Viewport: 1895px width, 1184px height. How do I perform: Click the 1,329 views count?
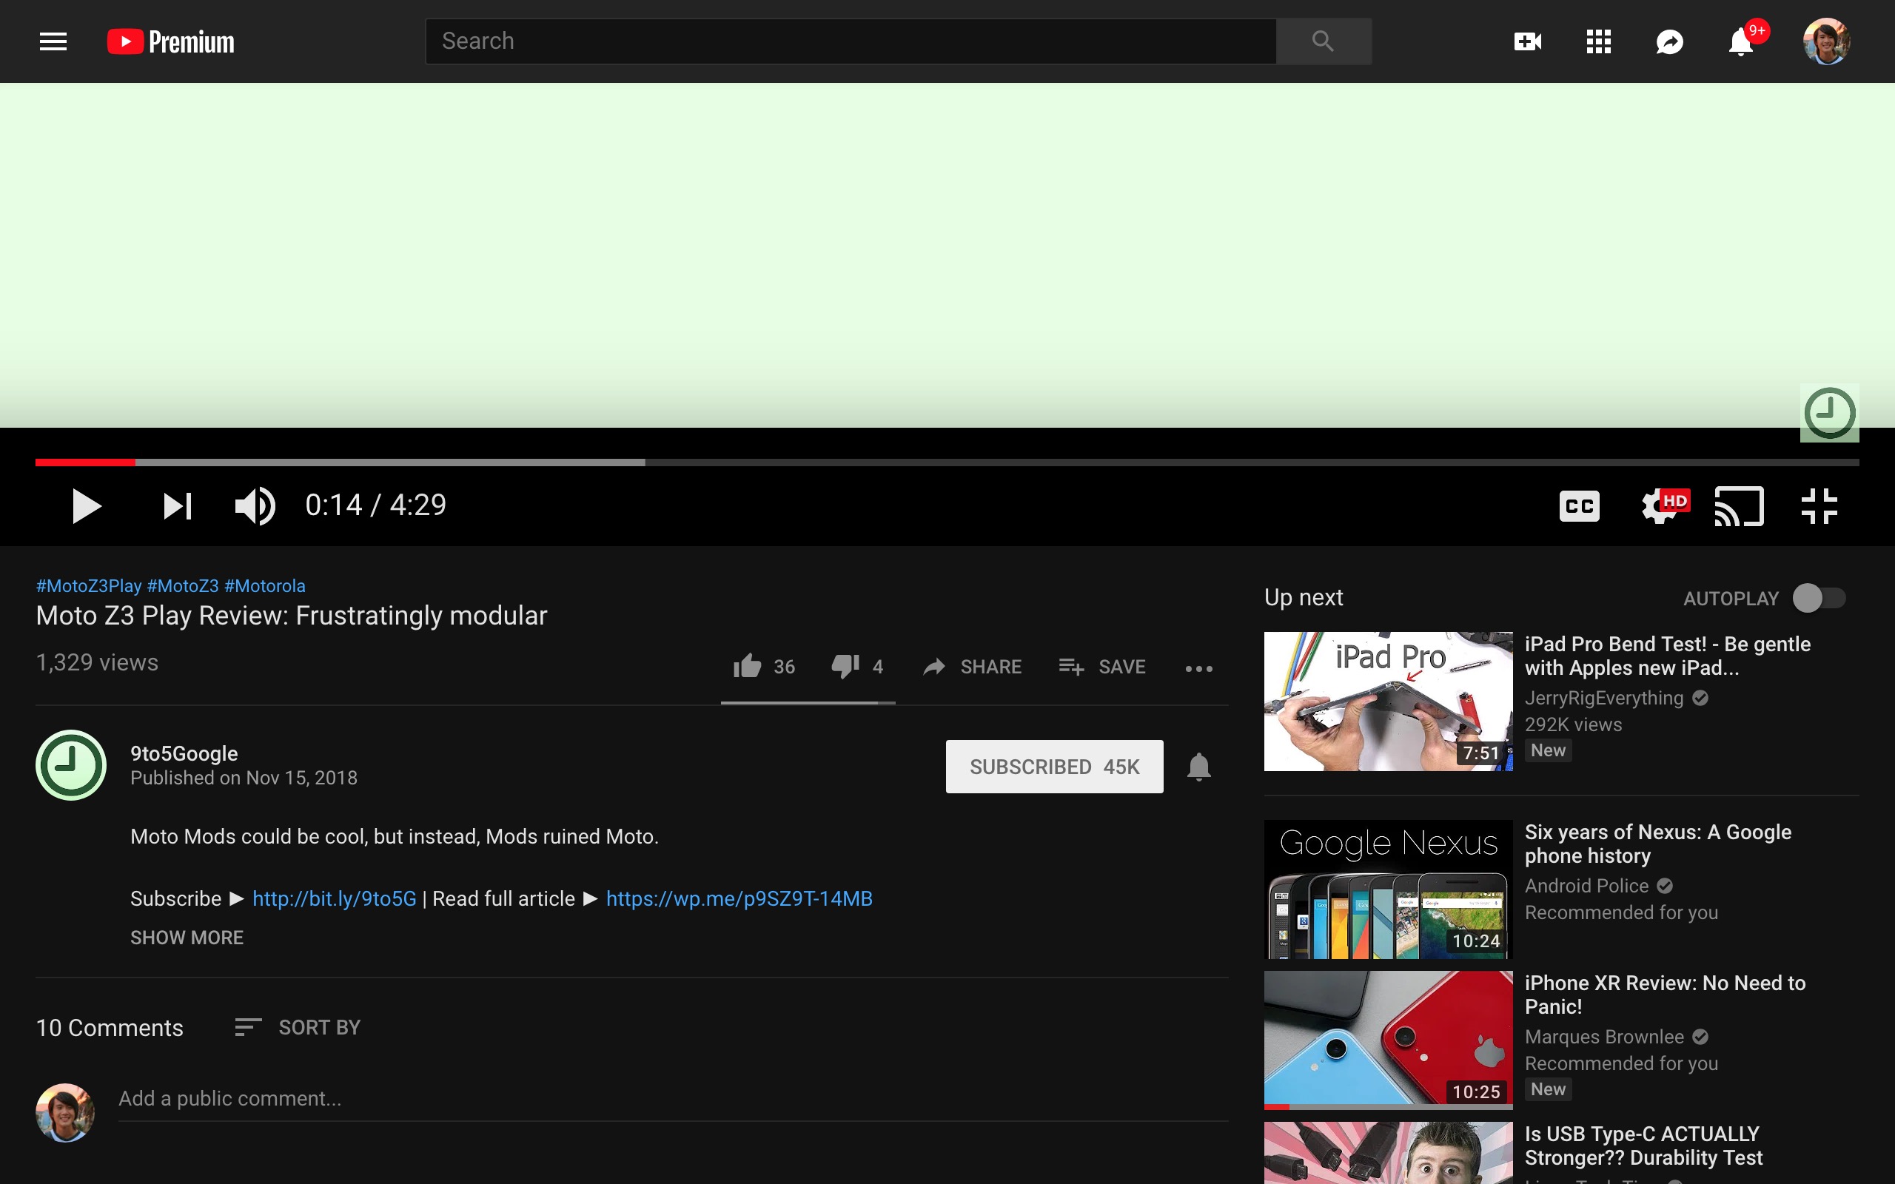97,662
